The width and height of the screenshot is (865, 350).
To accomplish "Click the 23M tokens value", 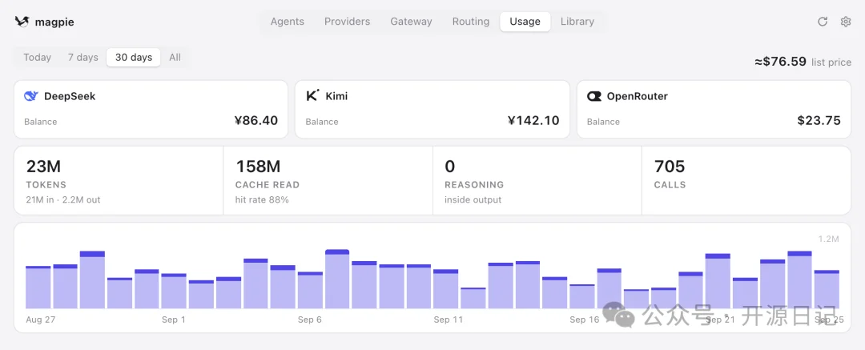I will tap(43, 166).
